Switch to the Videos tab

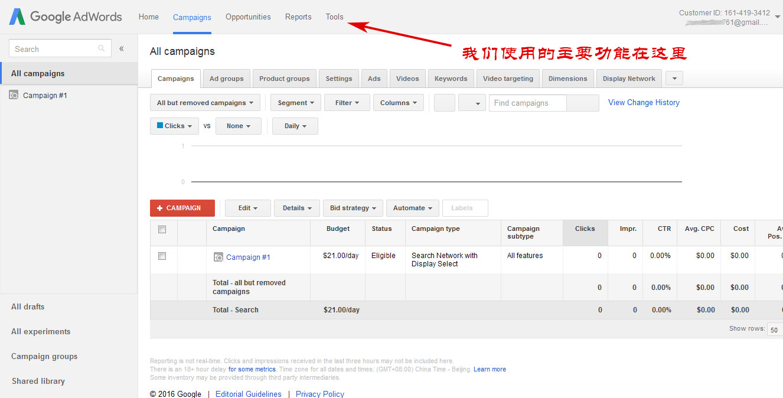(407, 79)
